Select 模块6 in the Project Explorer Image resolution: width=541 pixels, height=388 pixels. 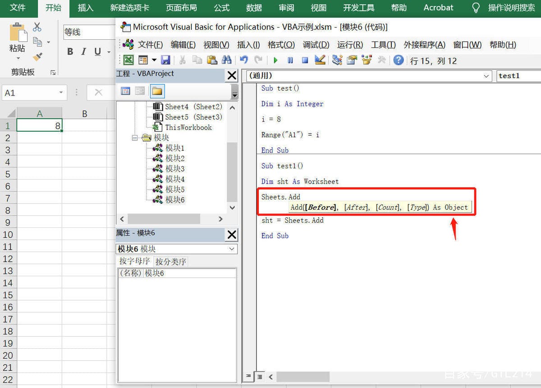point(174,199)
